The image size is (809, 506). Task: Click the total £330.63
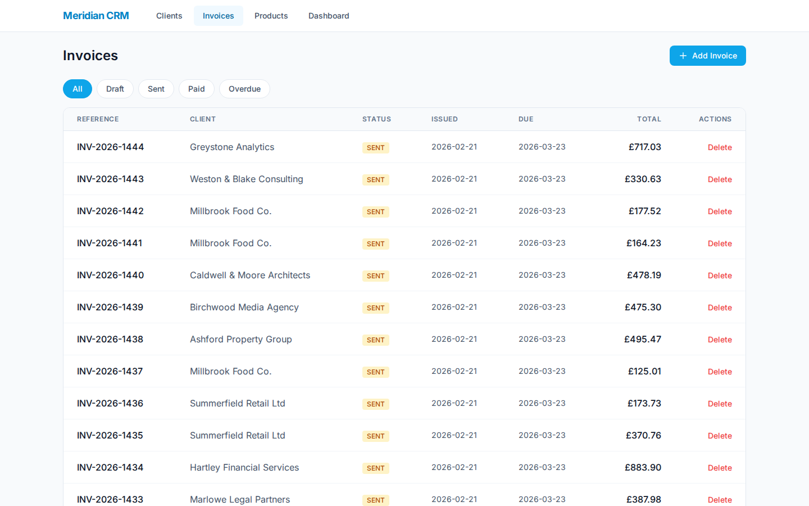coord(643,179)
